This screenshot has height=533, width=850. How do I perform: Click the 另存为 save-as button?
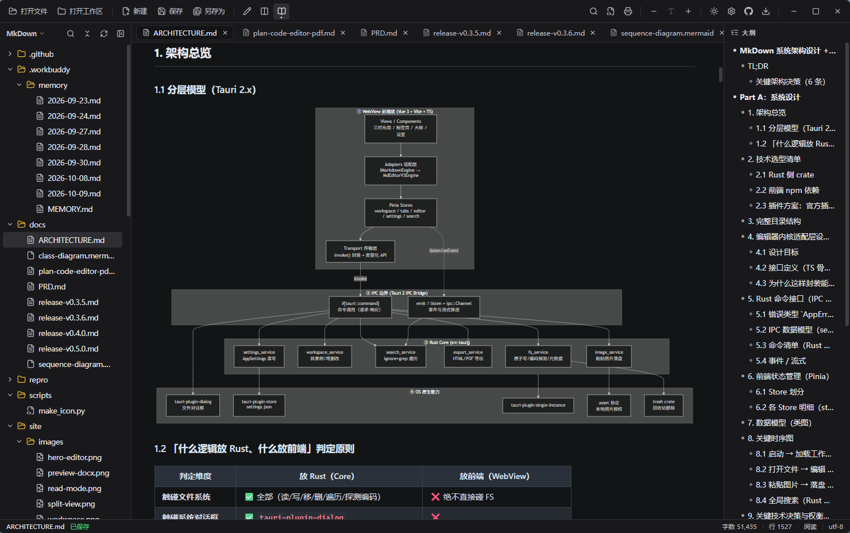pos(209,11)
